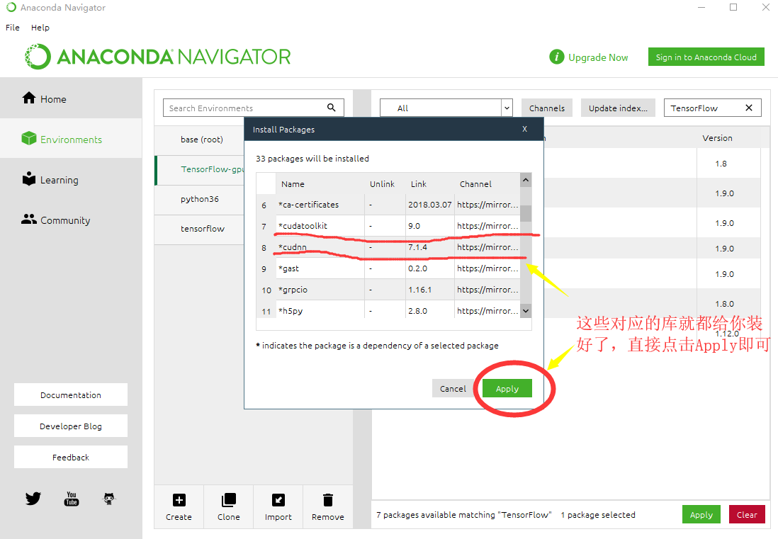Click the Anaconda Navigator logo

(x=158, y=57)
